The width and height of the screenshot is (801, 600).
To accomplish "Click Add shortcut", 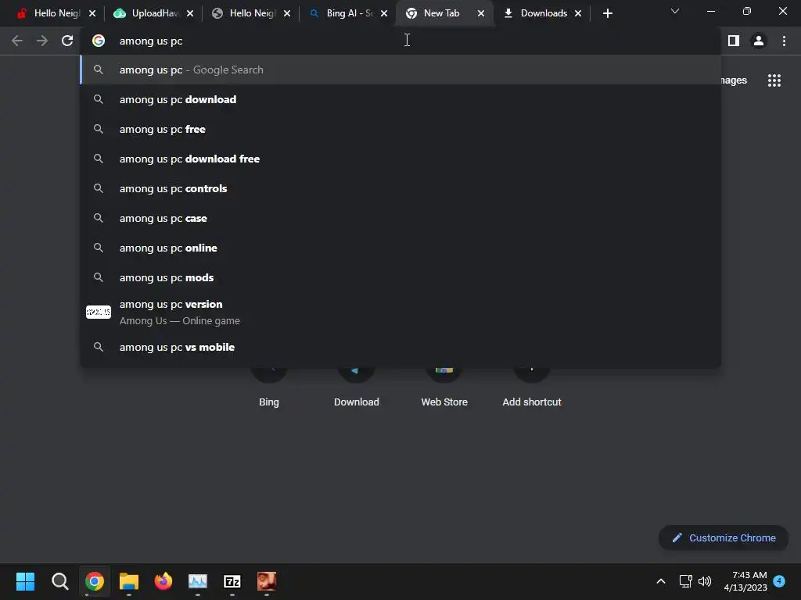I will (531, 387).
